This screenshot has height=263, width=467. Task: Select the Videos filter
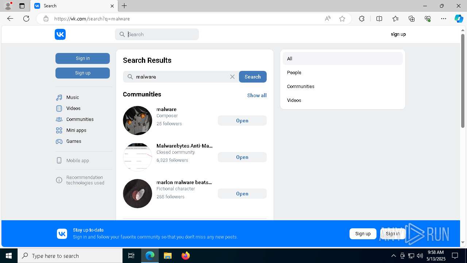coord(343,100)
